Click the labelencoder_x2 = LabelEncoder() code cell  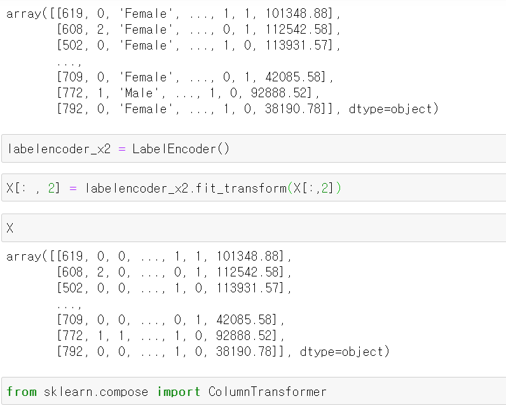[x=254, y=149]
